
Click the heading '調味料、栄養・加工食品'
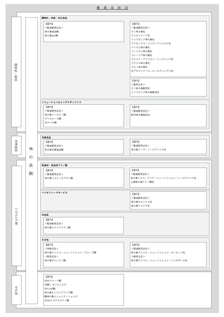click(x=55, y=18)
